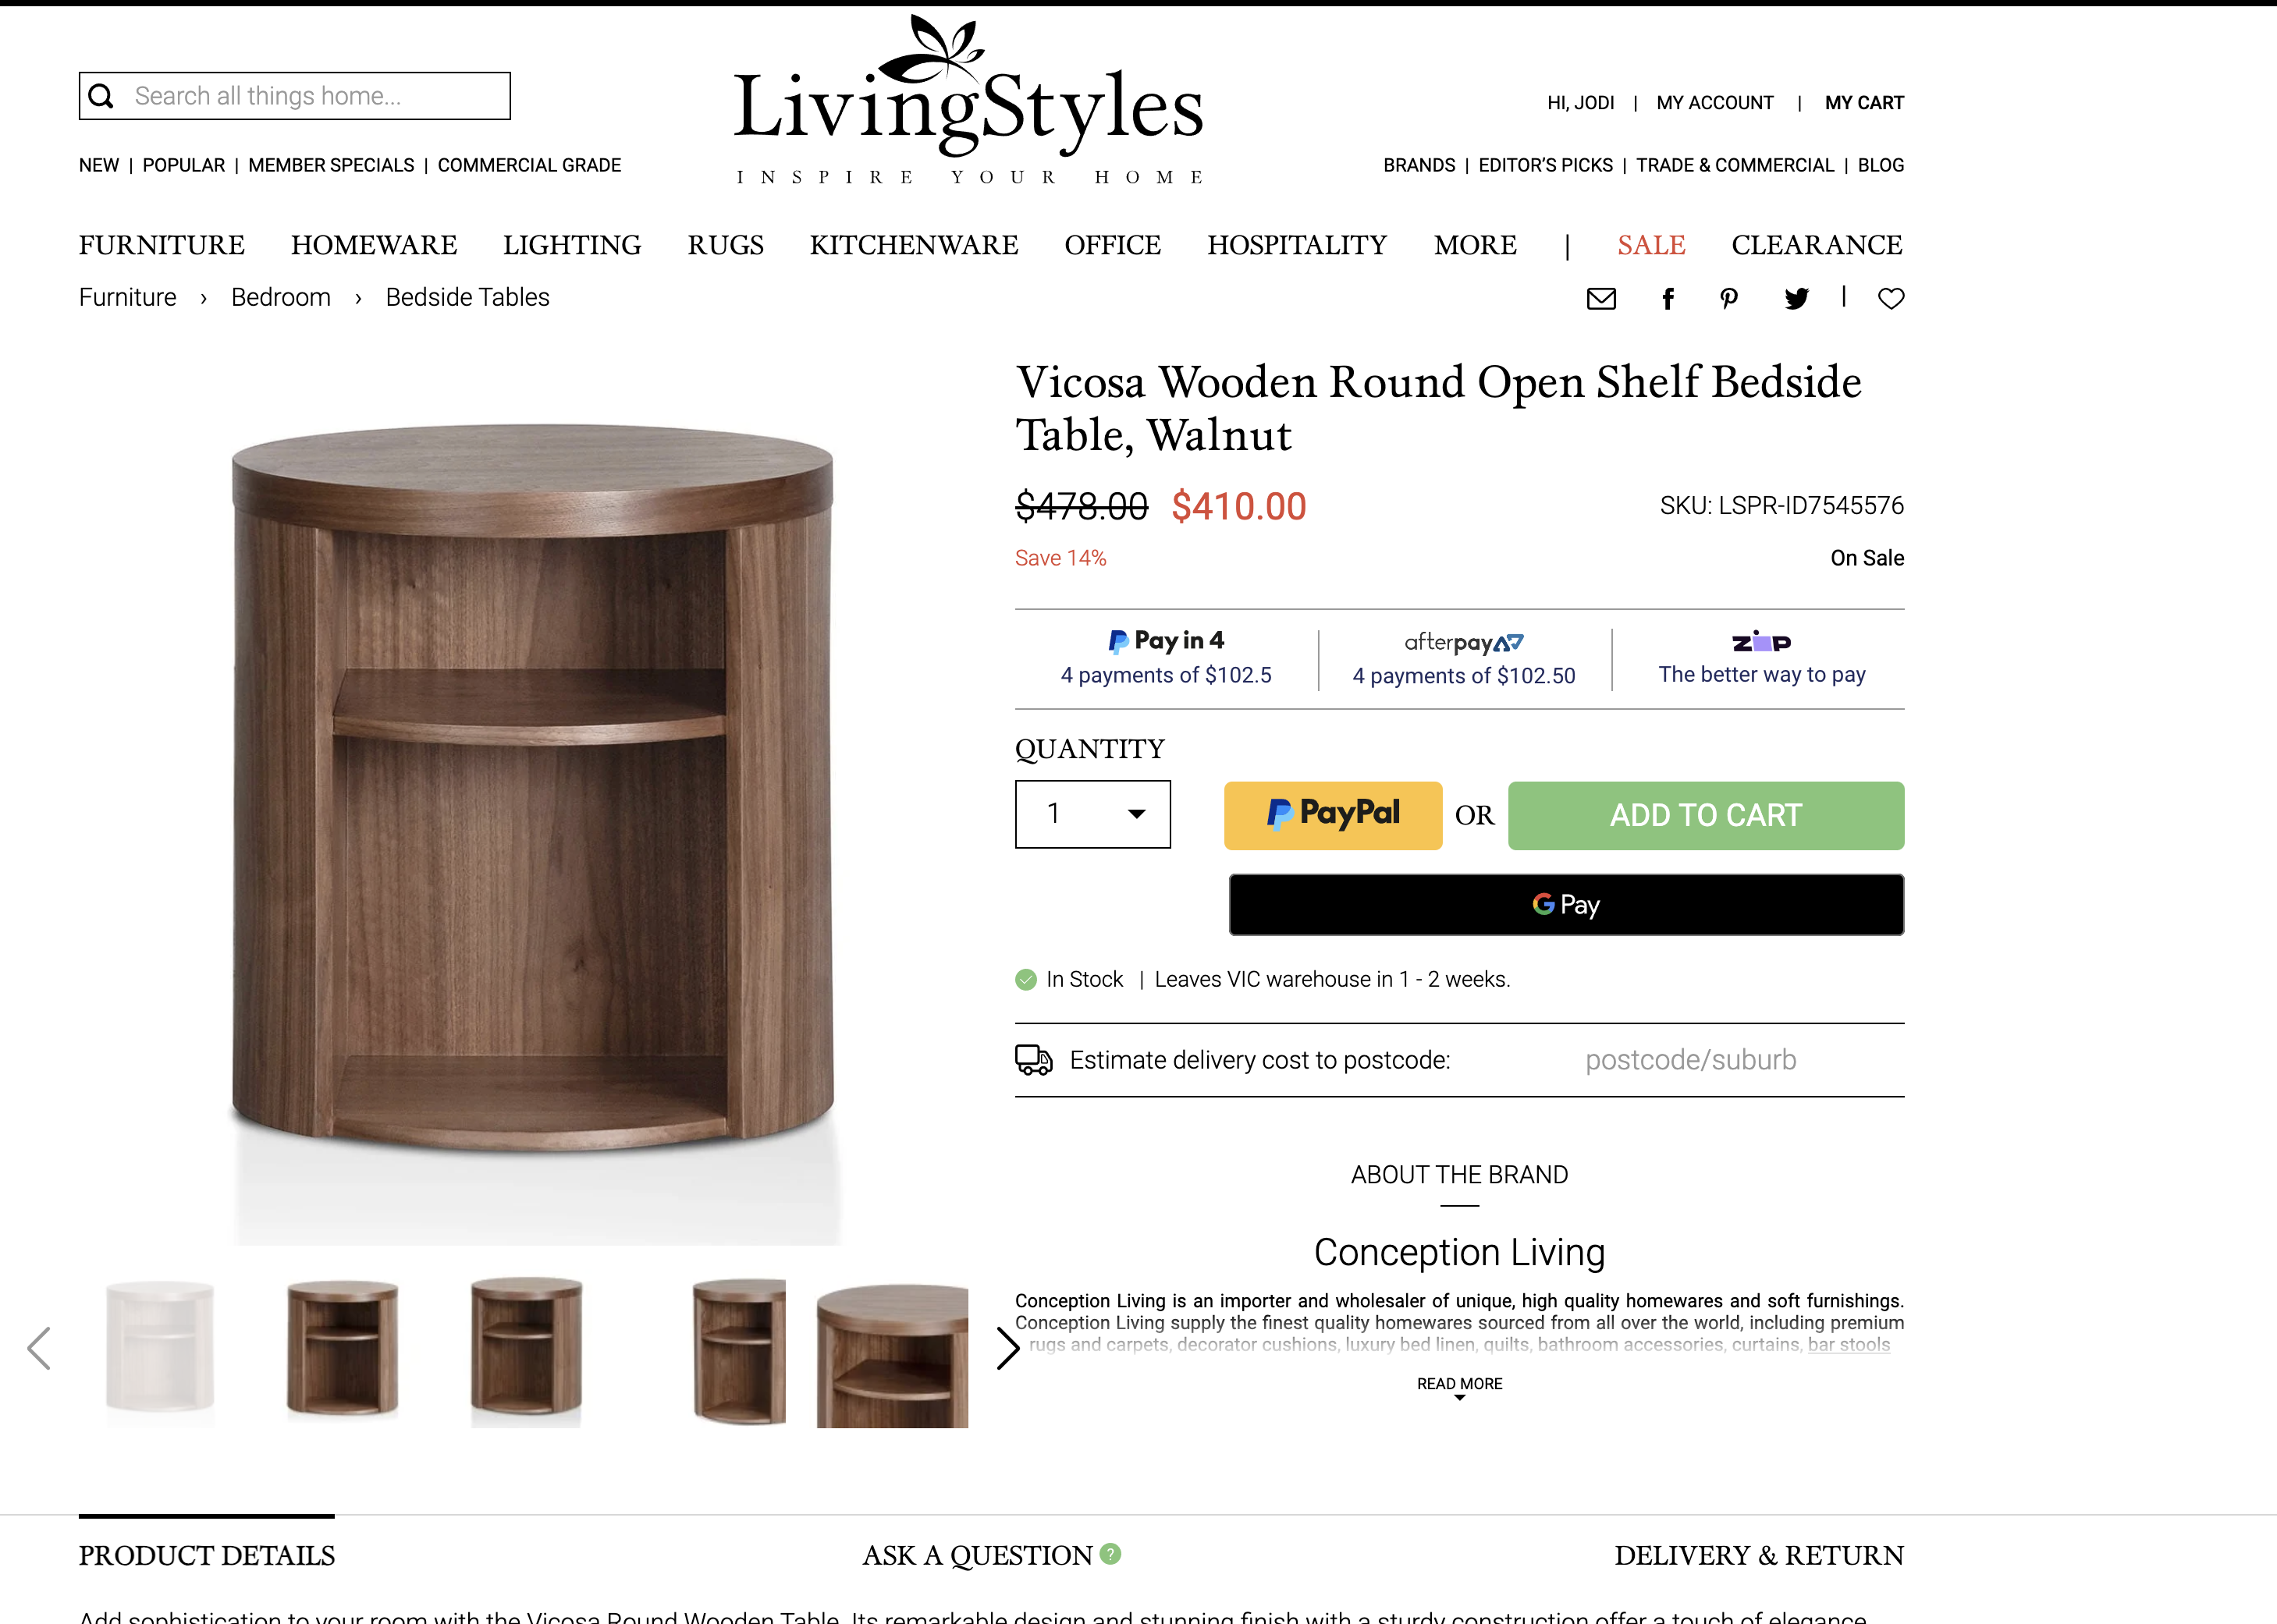Screen dimensions: 2277x1624
Task: Pay with the PayPal button
Action: pos(1333,816)
